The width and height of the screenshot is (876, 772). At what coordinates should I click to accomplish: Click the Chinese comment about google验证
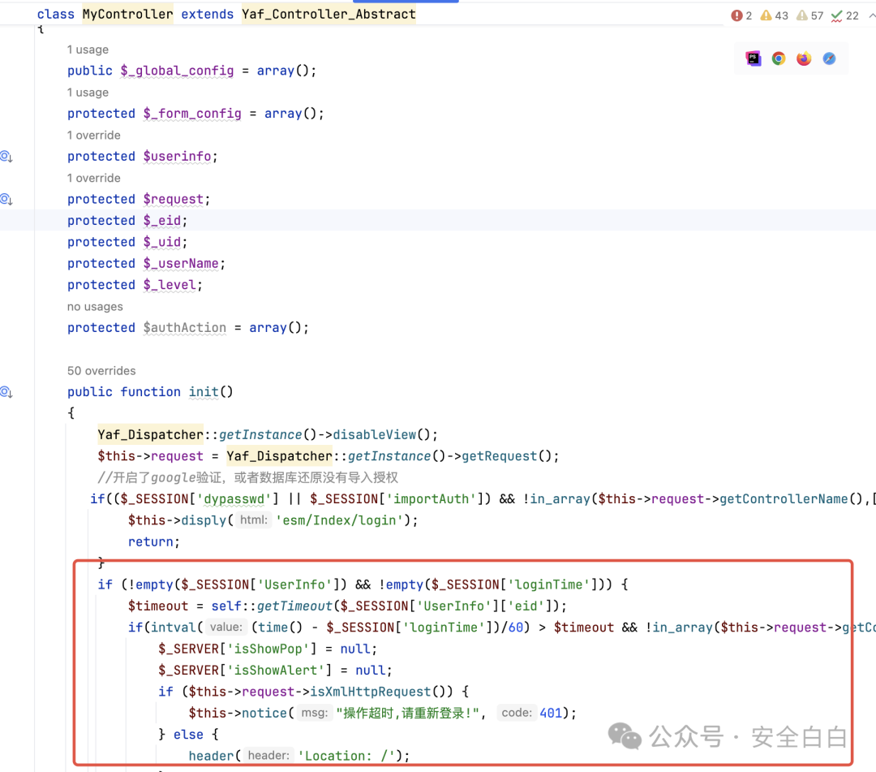coord(248,477)
